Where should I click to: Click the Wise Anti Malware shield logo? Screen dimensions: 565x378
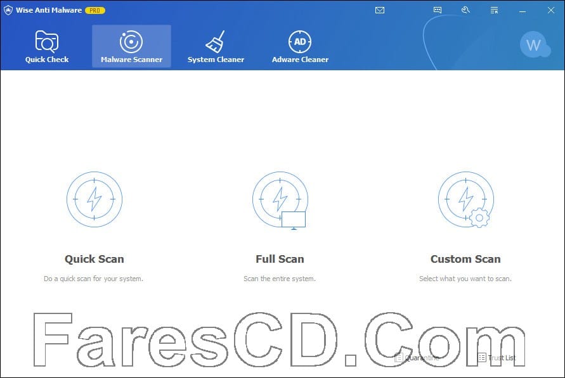8,10
